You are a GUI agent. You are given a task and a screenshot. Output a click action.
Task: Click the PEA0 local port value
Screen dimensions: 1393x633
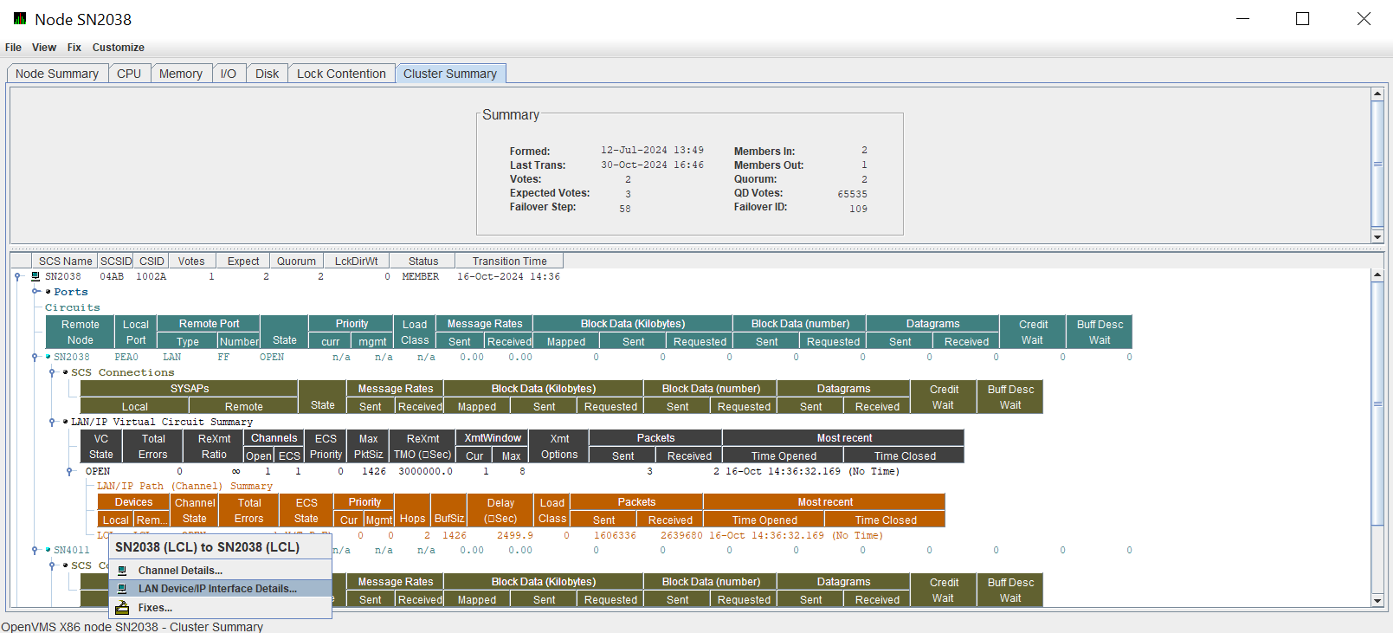point(126,357)
